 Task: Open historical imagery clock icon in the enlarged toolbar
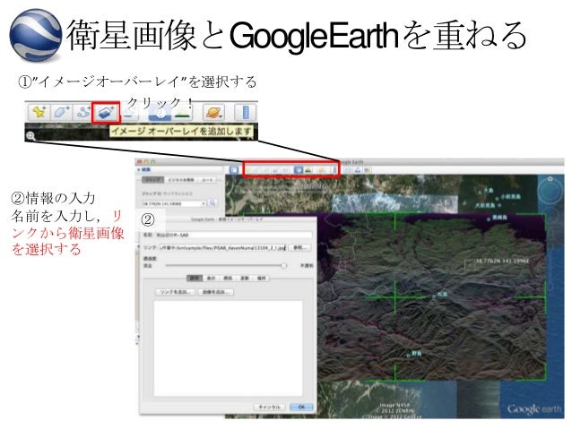coord(160,113)
